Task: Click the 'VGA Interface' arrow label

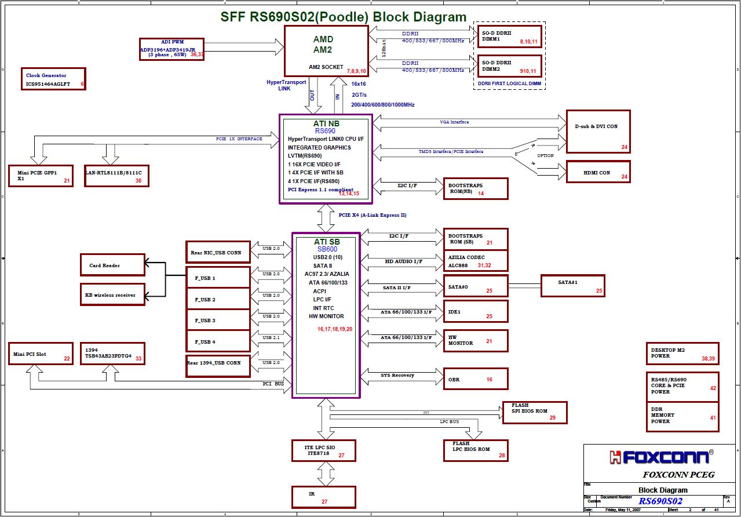Action: tap(454, 122)
